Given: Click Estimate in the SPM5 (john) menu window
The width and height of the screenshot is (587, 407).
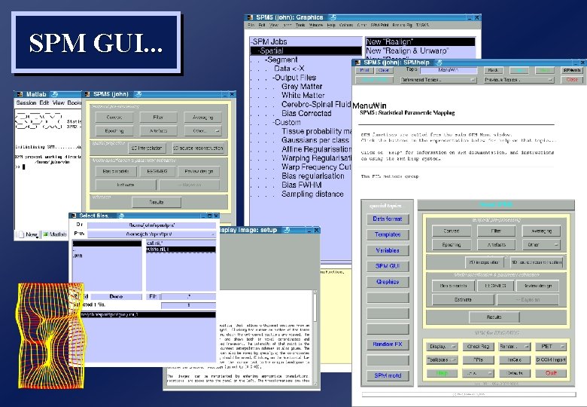Looking at the screenshot, I should coord(126,185).
